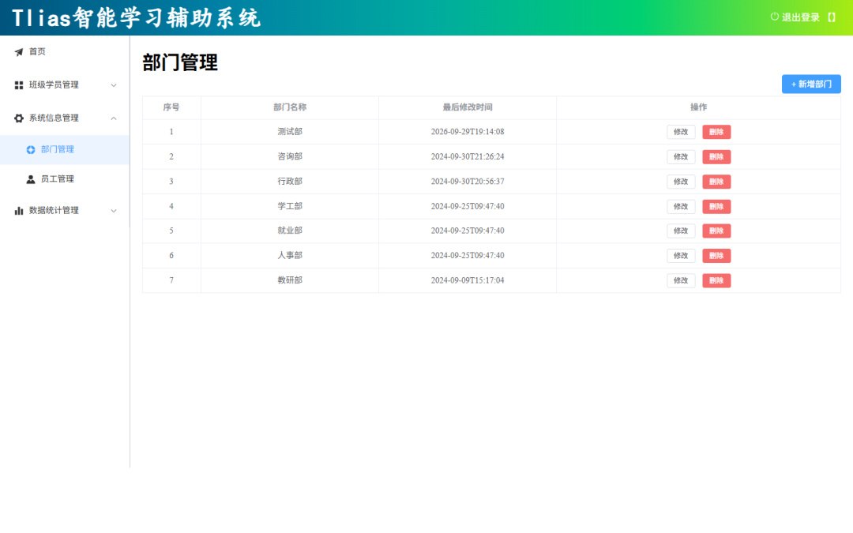Remove the 人事部 row

[x=716, y=256]
